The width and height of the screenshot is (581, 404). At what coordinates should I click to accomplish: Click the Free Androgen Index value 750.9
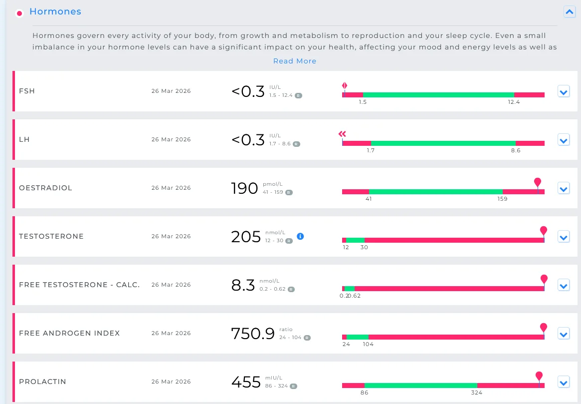pyautogui.click(x=253, y=334)
